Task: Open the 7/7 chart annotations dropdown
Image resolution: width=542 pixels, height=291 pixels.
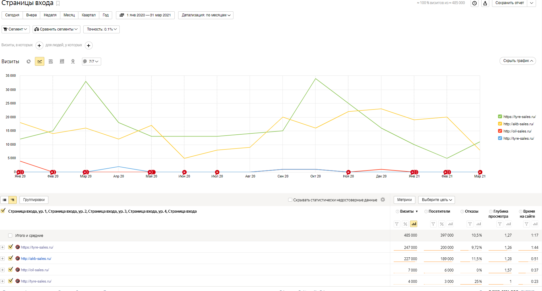Action: click(x=91, y=61)
